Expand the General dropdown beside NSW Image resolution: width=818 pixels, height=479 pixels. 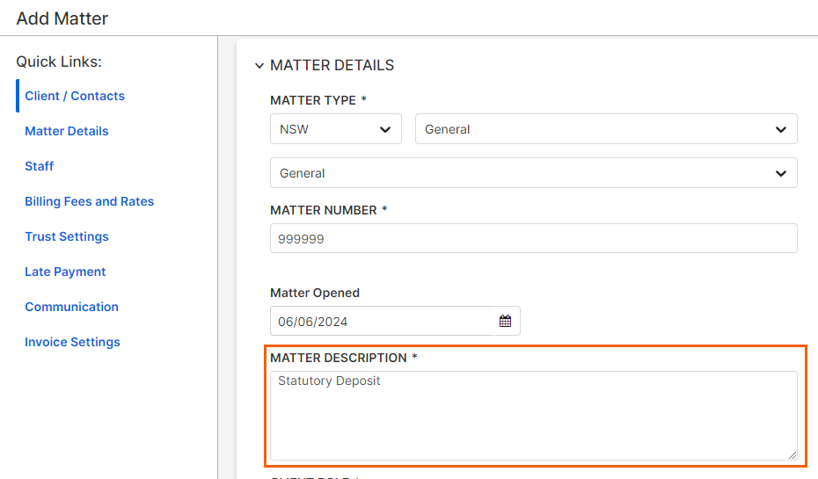coord(605,129)
